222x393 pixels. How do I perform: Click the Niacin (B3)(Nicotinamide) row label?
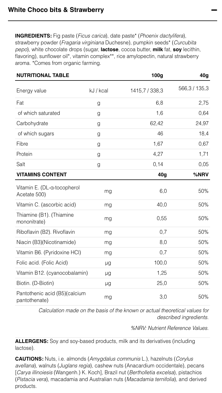click(46, 242)
